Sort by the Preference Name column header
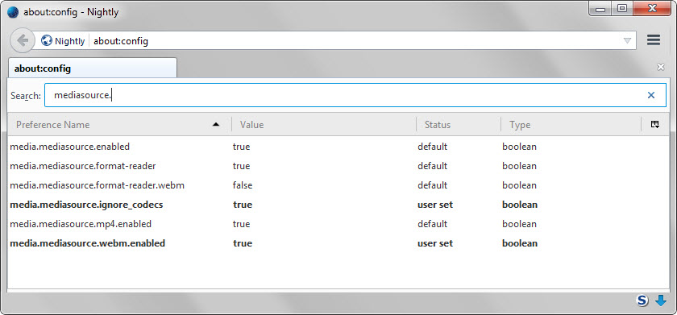Screen dimensions: 677x315 click(x=119, y=125)
